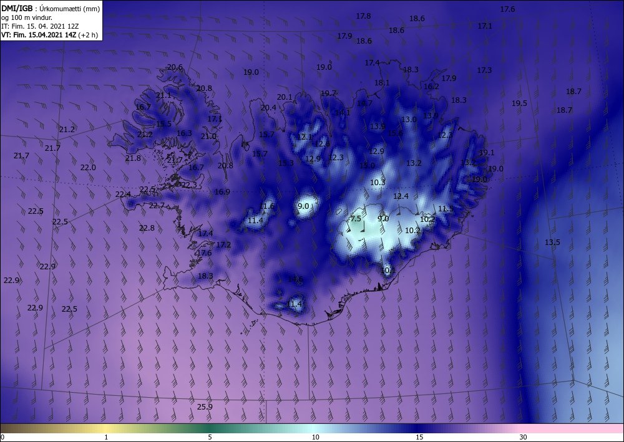Screen dimensions: 624x442
Task: Click the 16.9 value in western Iceland
Action: tap(222, 191)
